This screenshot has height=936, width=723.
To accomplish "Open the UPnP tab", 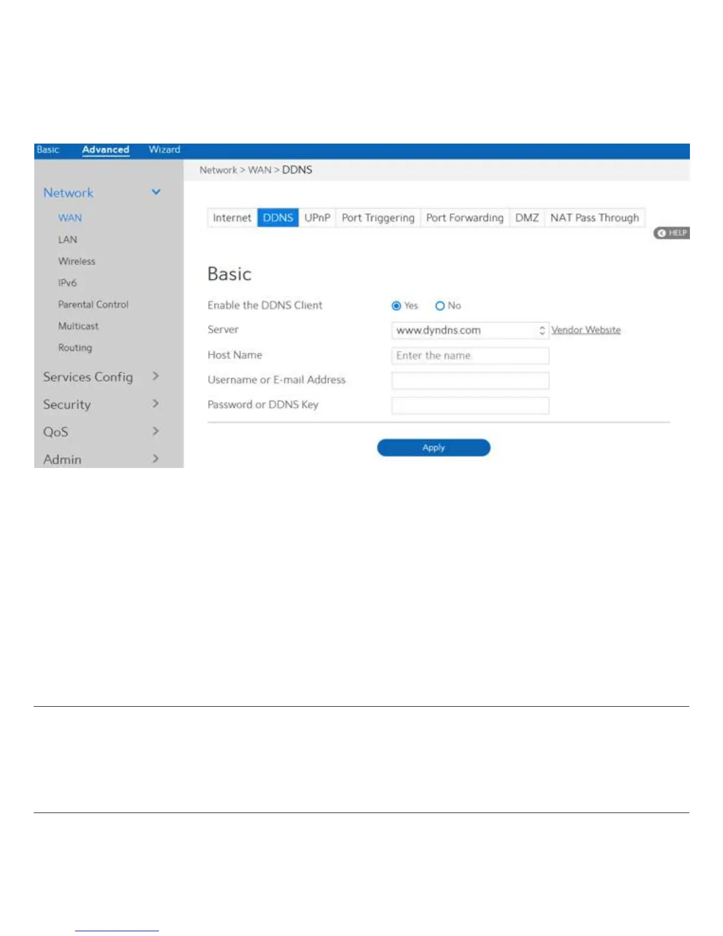I will click(317, 217).
